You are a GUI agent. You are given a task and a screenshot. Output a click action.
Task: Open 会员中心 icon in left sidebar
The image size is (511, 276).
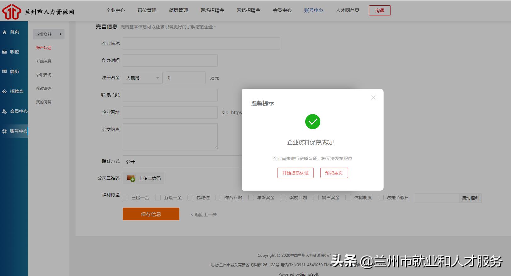click(x=4, y=111)
